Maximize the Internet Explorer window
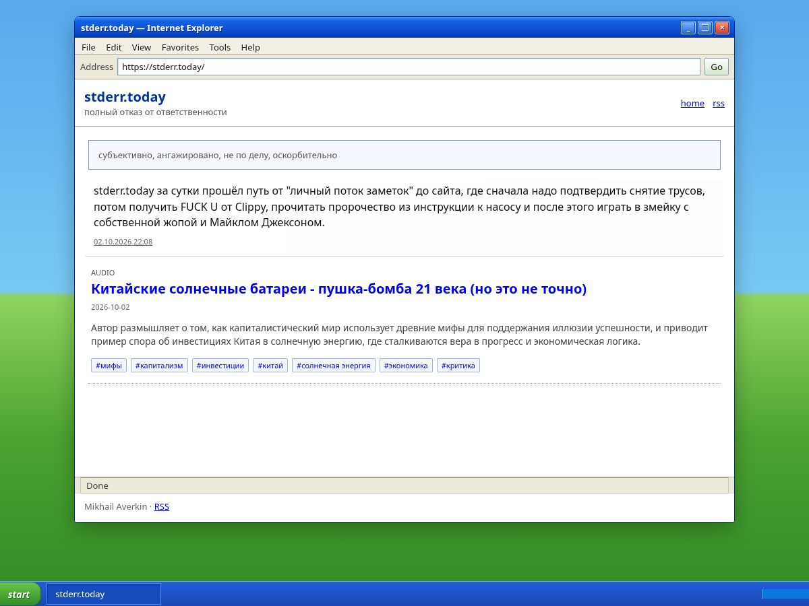The image size is (809, 606). 705,28
